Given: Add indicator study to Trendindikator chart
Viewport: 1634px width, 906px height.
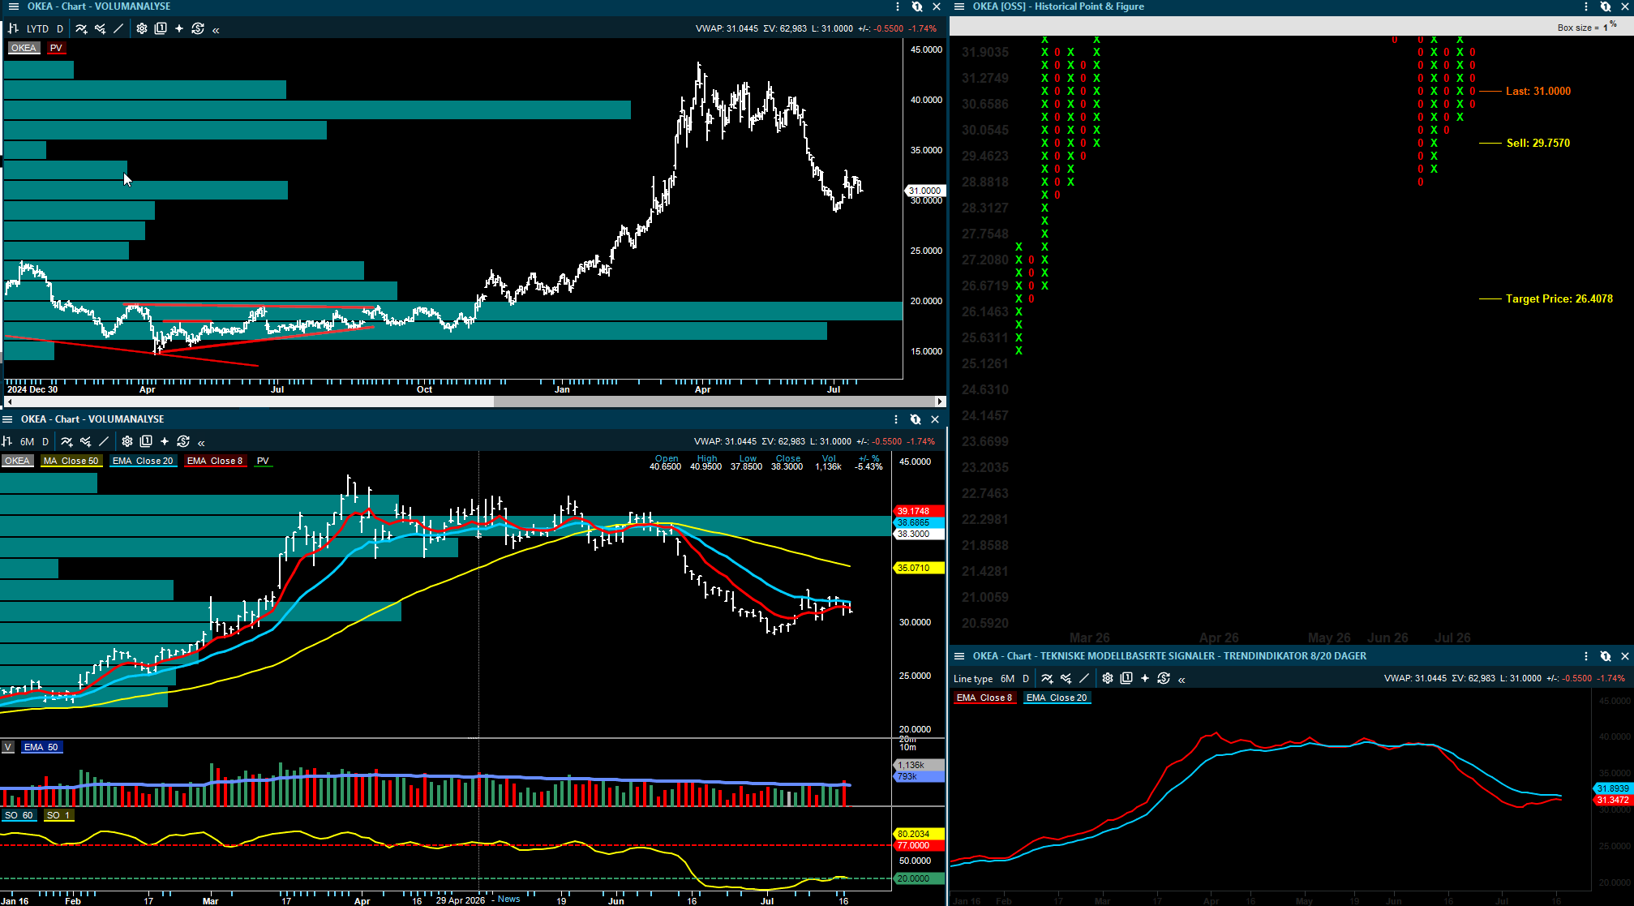Looking at the screenshot, I should click(x=1047, y=678).
